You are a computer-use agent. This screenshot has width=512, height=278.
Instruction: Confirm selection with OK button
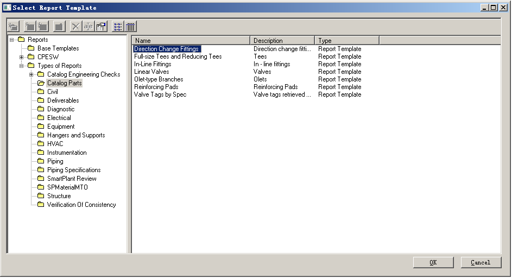click(x=433, y=262)
